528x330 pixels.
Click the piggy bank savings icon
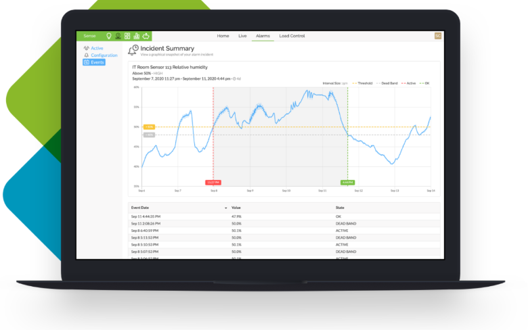point(146,36)
